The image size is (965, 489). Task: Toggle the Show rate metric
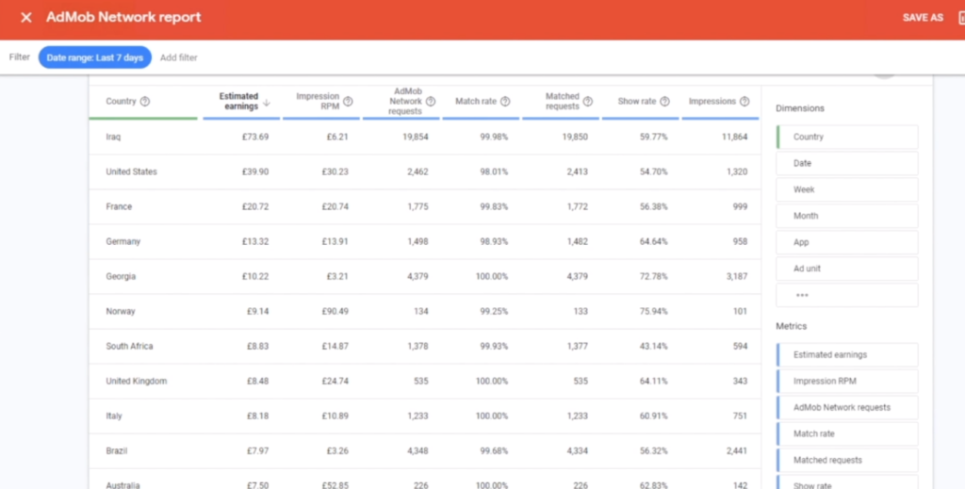click(x=847, y=482)
